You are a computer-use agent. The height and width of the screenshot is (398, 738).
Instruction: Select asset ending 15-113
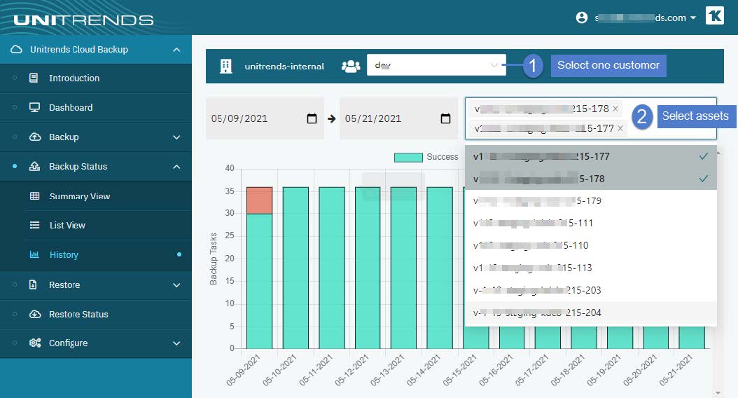click(591, 268)
